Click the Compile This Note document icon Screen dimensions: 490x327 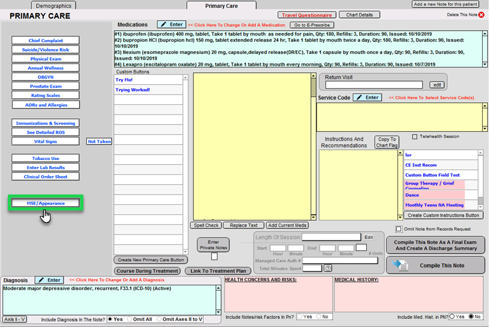pyautogui.click(x=400, y=265)
